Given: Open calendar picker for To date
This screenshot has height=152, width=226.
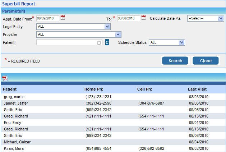Looking at the screenshot, I should pos(144,17).
